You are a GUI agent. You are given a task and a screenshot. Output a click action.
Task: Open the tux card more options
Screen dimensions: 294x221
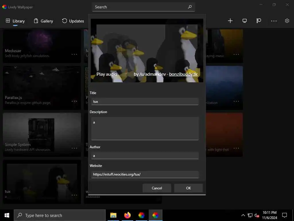point(74,195)
